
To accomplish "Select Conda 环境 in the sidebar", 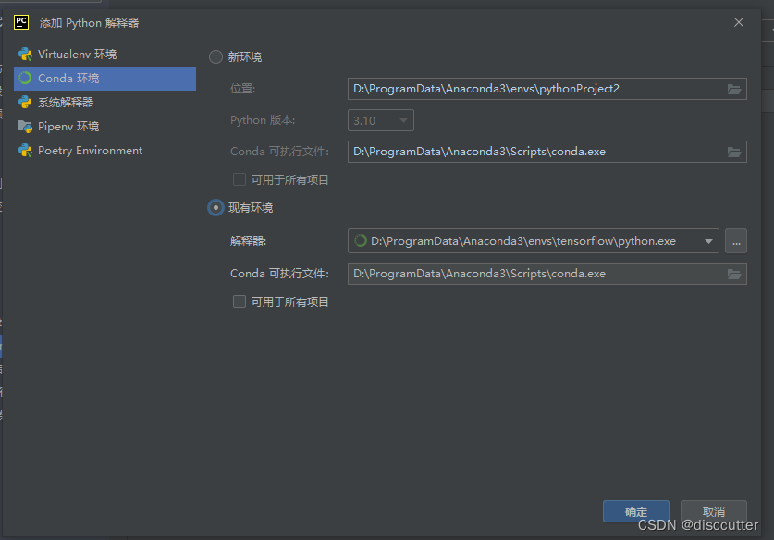I will tap(104, 79).
